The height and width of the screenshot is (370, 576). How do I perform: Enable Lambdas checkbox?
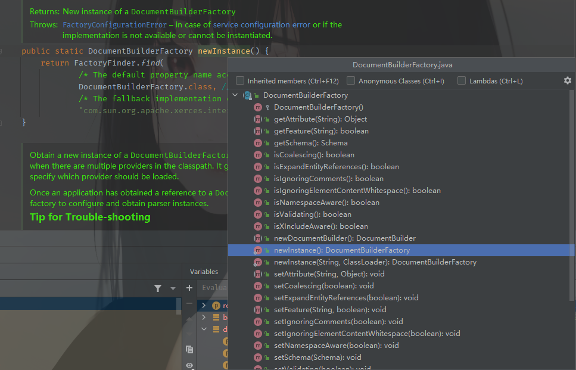462,80
